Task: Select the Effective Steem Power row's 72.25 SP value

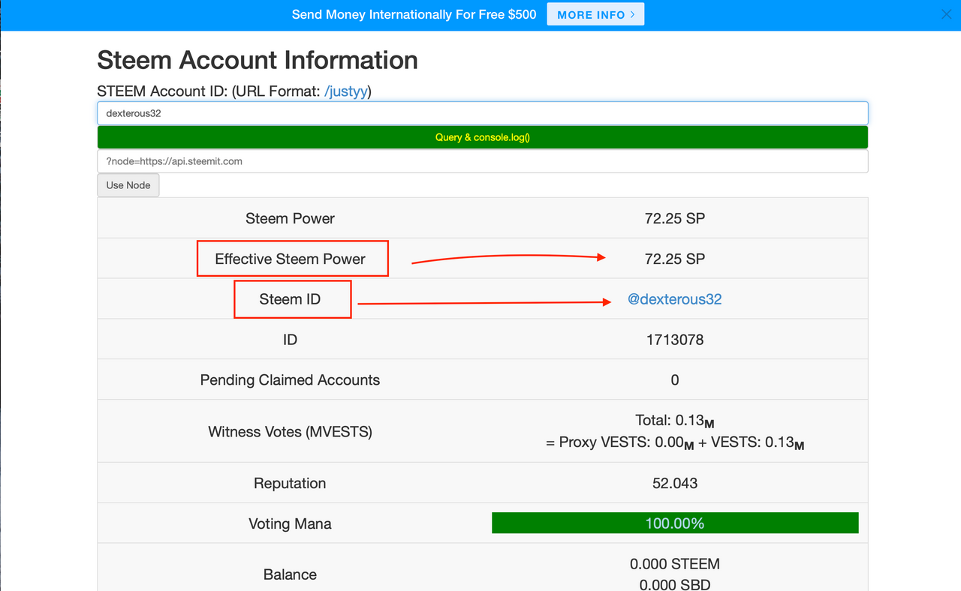Action: (675, 259)
